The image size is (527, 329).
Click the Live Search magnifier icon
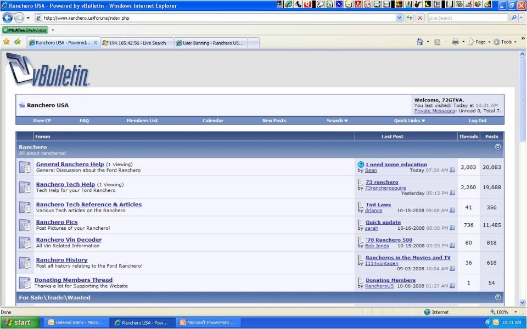[x=514, y=18]
